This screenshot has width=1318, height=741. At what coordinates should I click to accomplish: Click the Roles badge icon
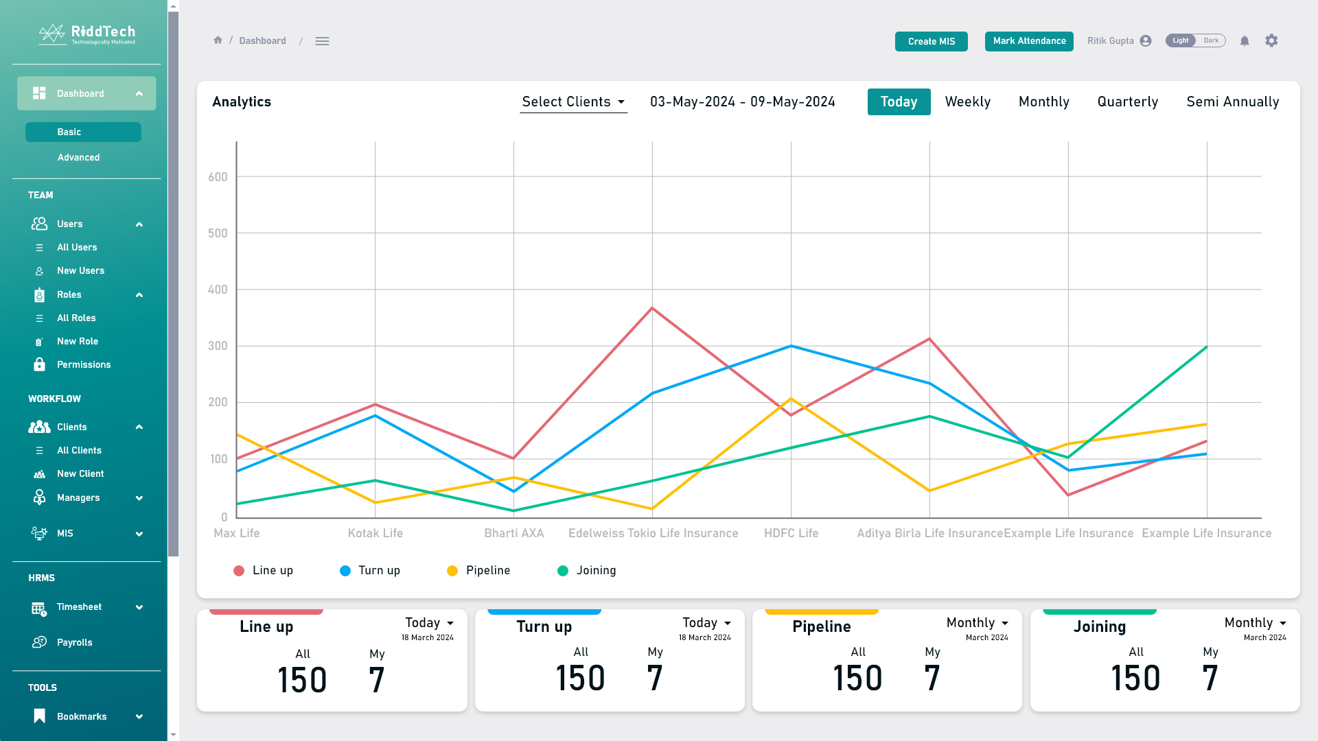point(39,295)
